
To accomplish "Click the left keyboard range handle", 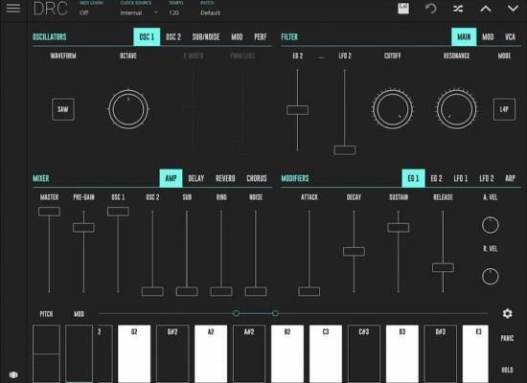I will [x=236, y=313].
